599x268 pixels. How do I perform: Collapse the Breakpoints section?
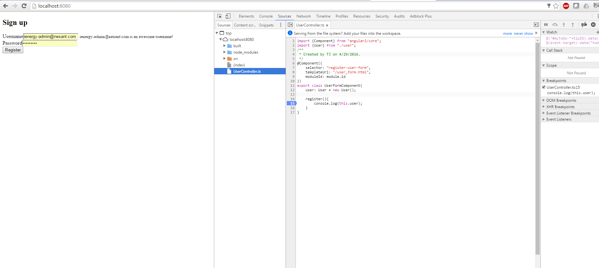click(544, 81)
